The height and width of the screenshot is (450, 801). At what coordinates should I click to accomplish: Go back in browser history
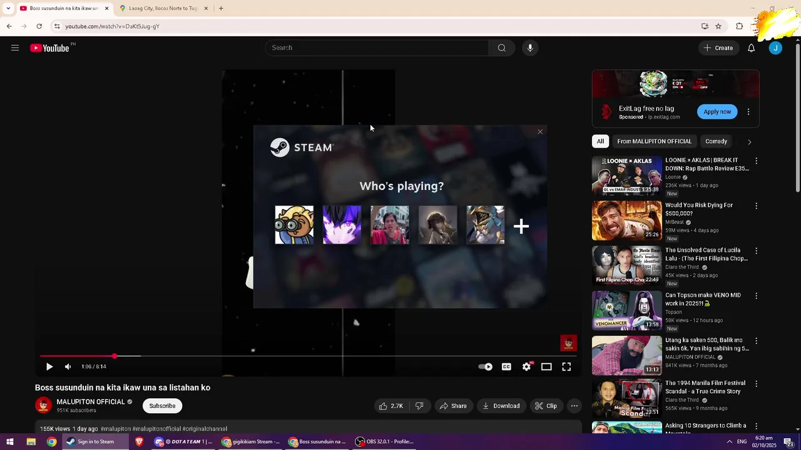(x=9, y=26)
